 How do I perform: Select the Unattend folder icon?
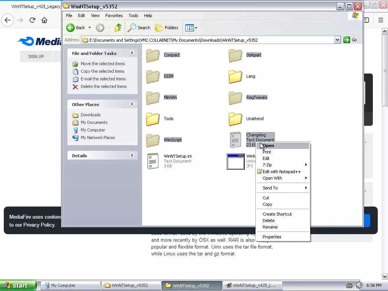(235, 119)
